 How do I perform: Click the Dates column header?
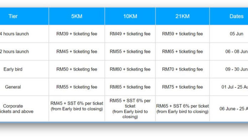229,16
